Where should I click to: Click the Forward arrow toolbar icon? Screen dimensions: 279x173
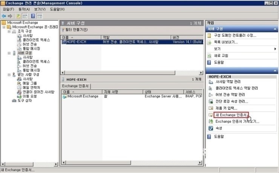pos(10,16)
